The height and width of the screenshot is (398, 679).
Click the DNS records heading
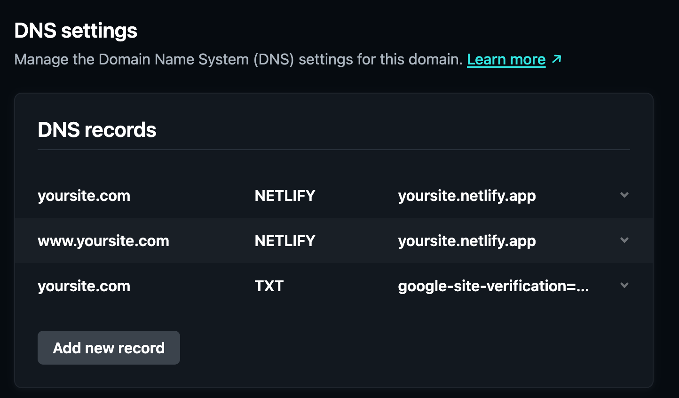click(x=97, y=130)
